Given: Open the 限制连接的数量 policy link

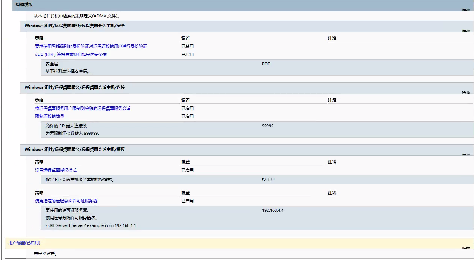Looking at the screenshot, I should coord(49,116).
